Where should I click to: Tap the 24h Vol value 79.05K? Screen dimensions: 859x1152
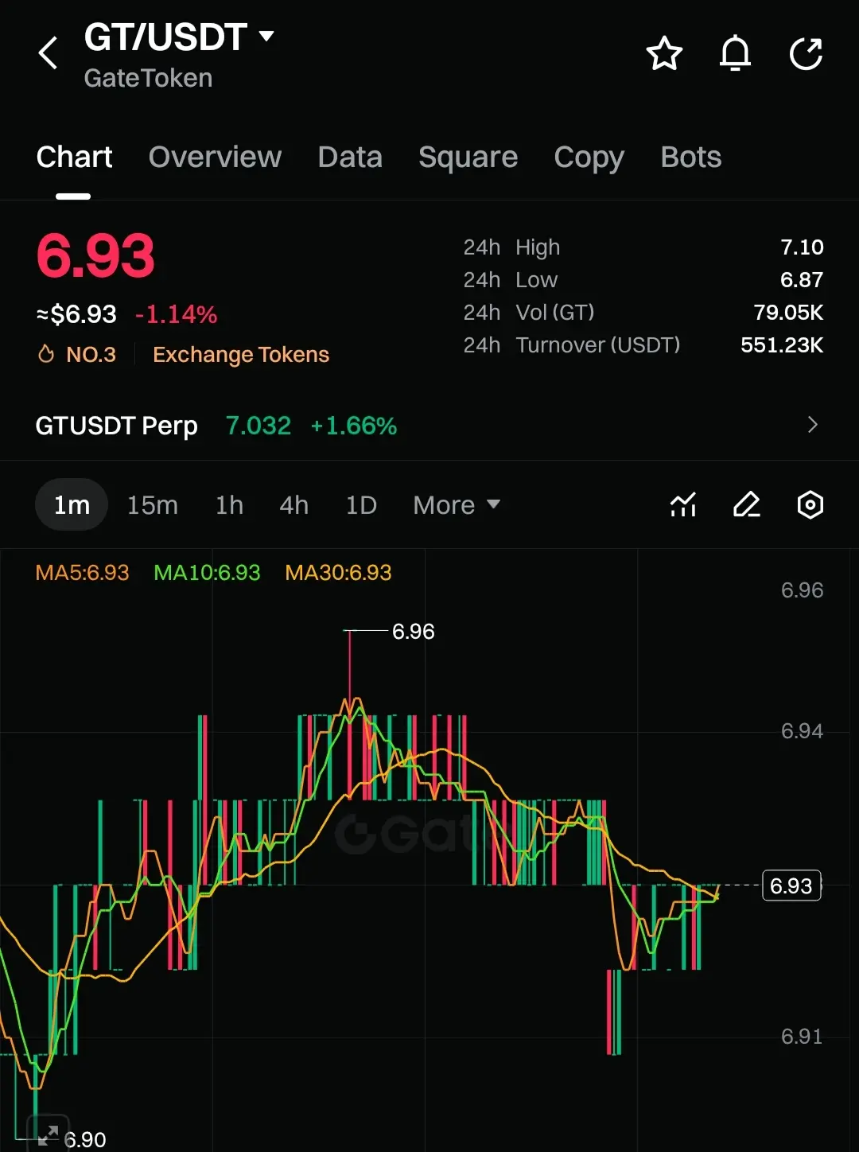(x=788, y=313)
